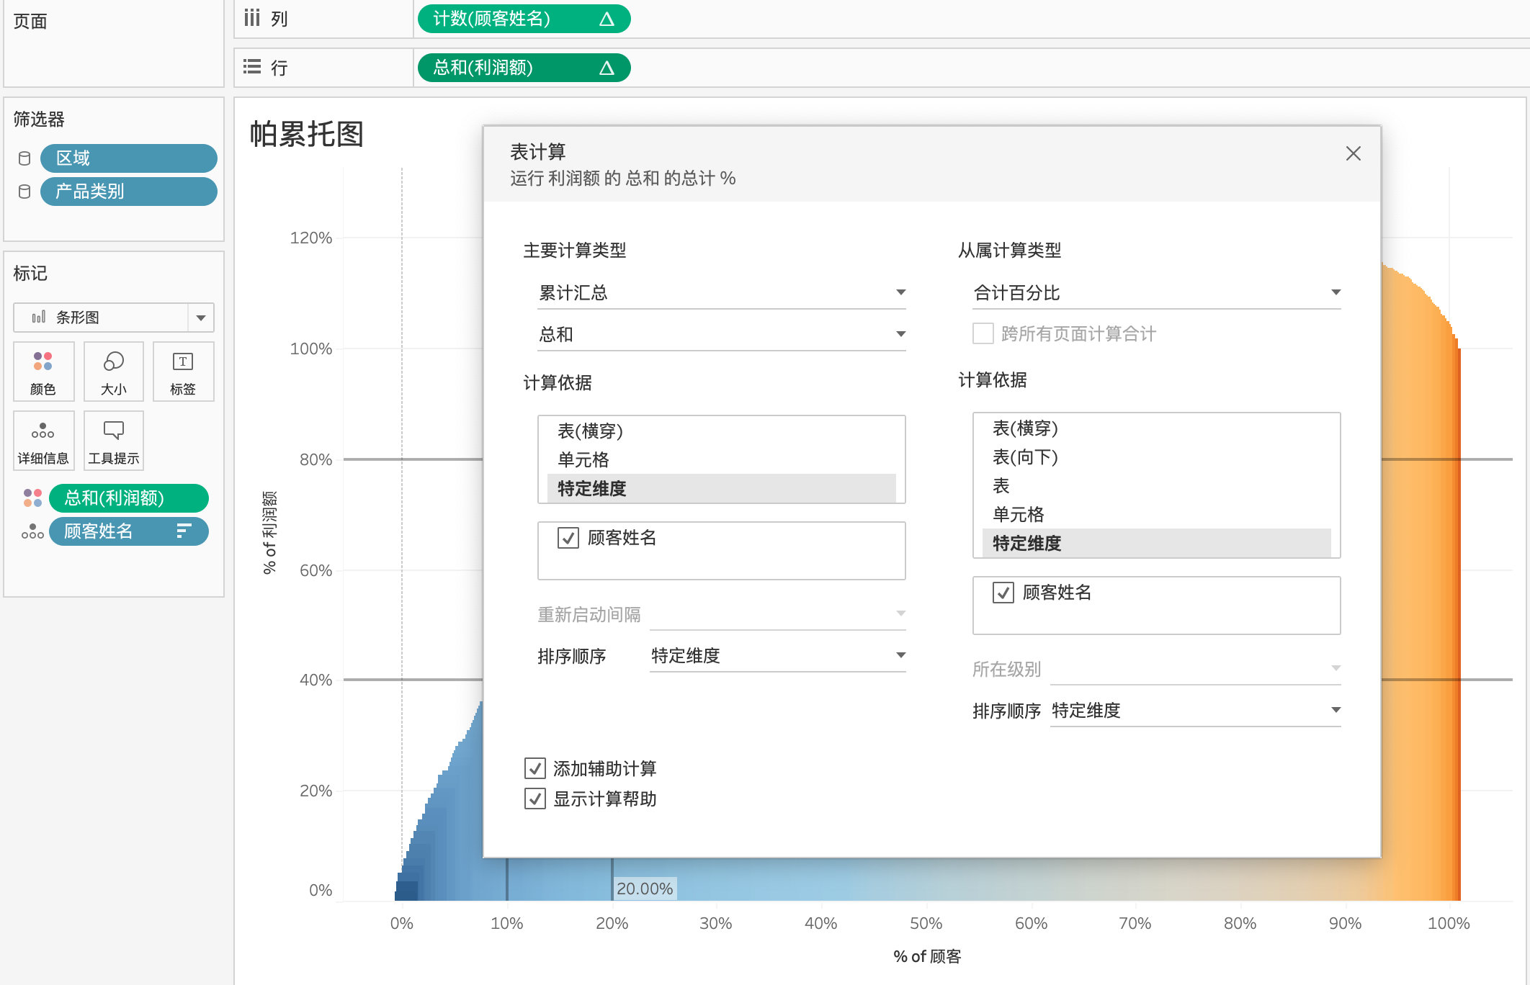Open the Color (颜色) shelf in Marks card

[x=43, y=372]
